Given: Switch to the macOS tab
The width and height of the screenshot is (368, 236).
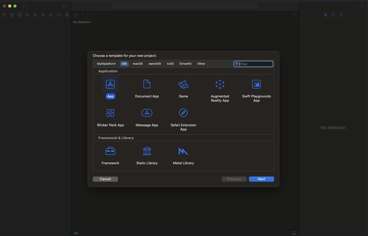Looking at the screenshot, I should (138, 64).
